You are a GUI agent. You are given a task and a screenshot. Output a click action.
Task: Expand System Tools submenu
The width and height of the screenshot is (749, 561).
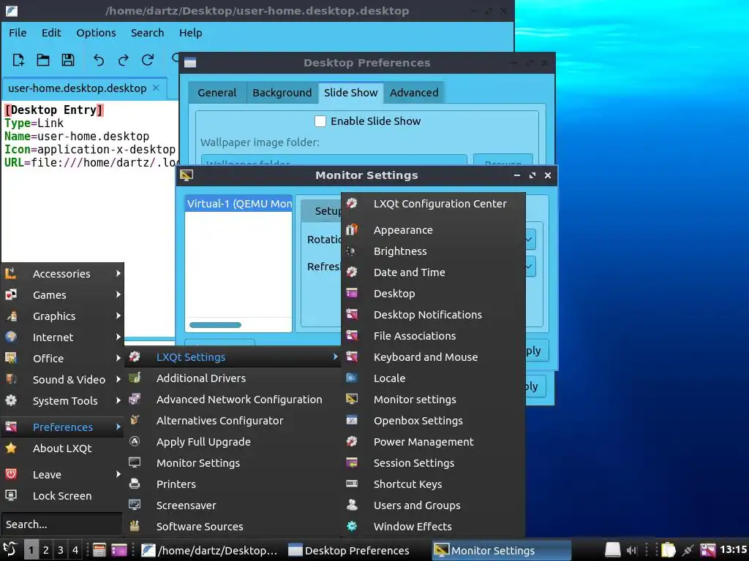tap(62, 401)
